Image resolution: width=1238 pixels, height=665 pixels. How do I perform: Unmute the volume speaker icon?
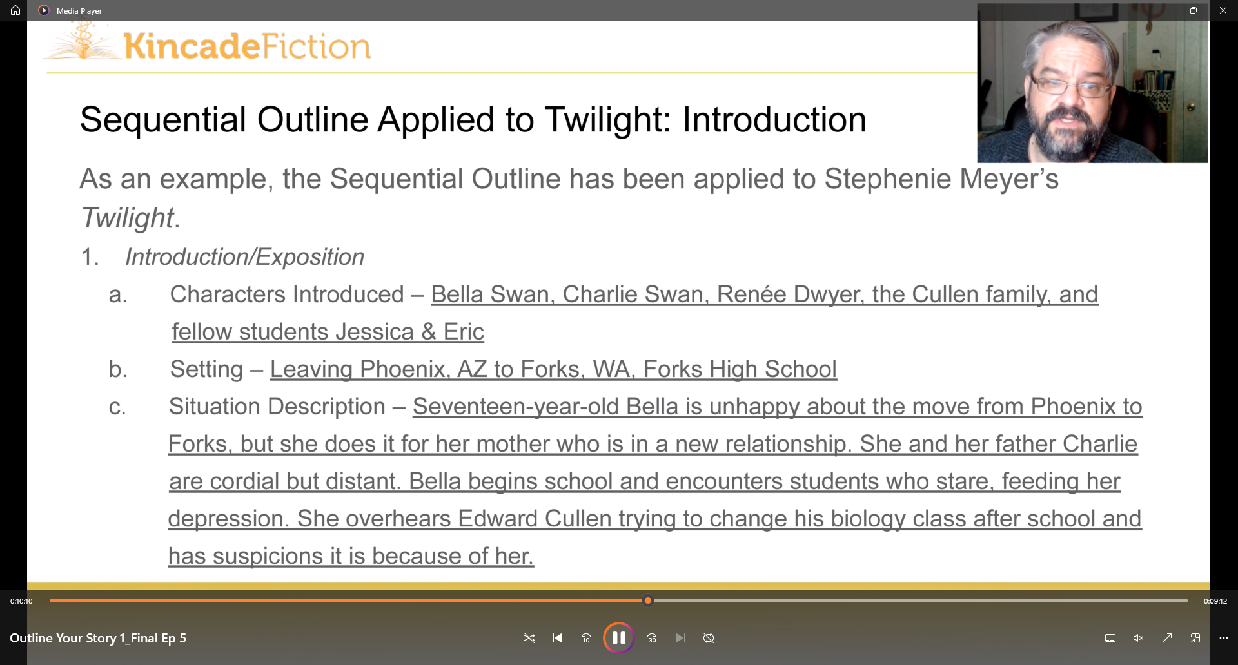tap(1139, 638)
